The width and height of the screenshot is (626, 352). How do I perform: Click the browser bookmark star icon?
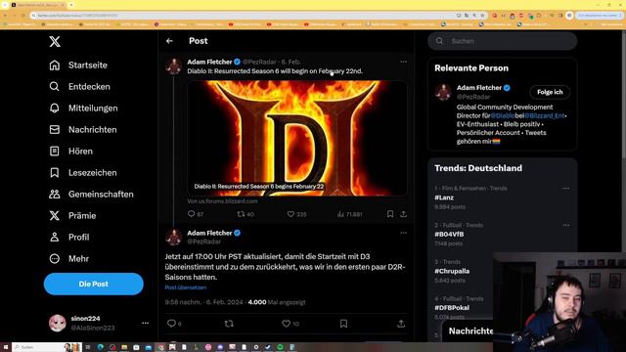(x=482, y=16)
